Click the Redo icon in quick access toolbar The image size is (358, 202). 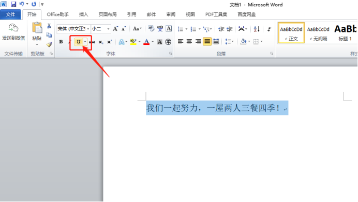pyautogui.click(x=34, y=4)
